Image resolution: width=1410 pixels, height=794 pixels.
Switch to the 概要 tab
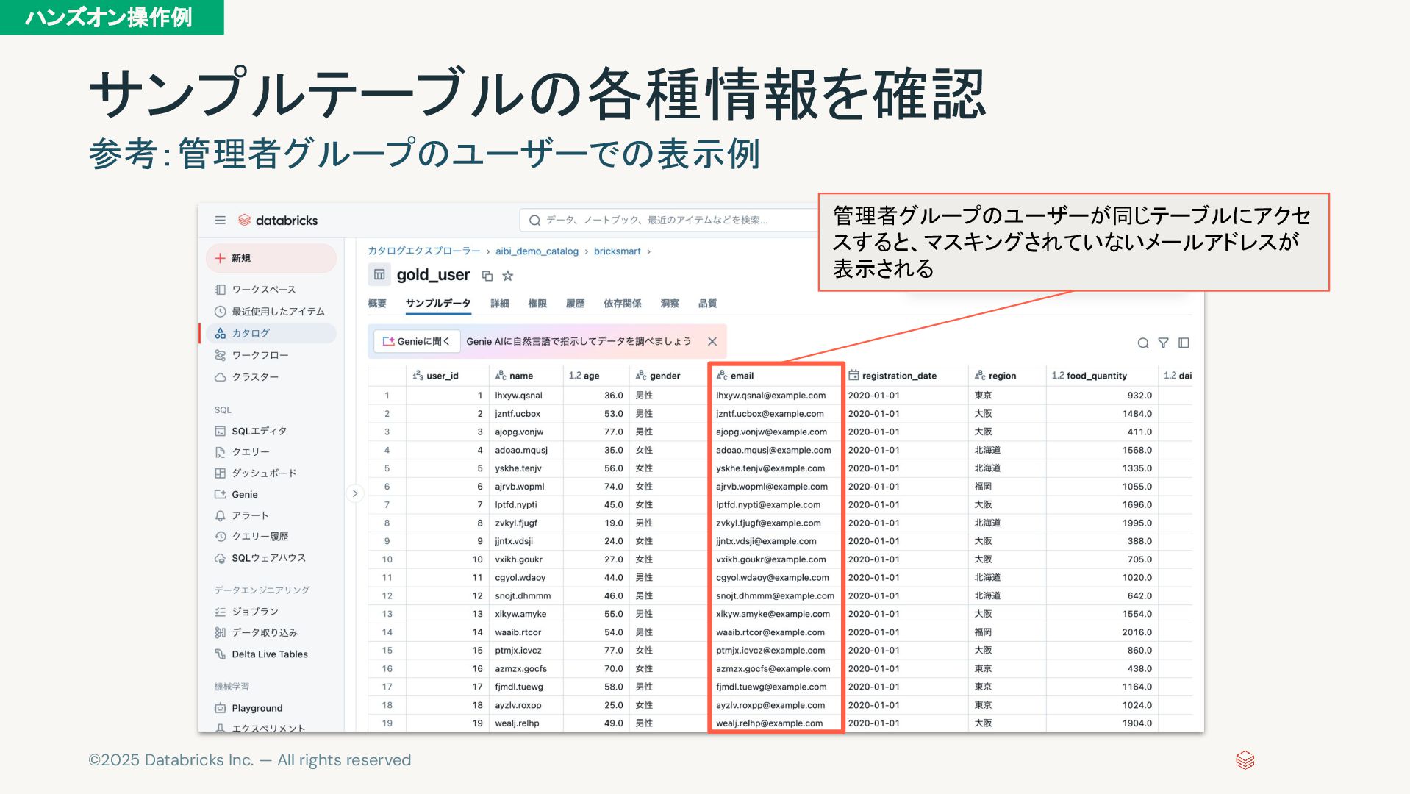[377, 304]
